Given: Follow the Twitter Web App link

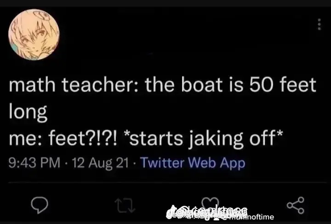Looking at the screenshot, I should [193, 163].
